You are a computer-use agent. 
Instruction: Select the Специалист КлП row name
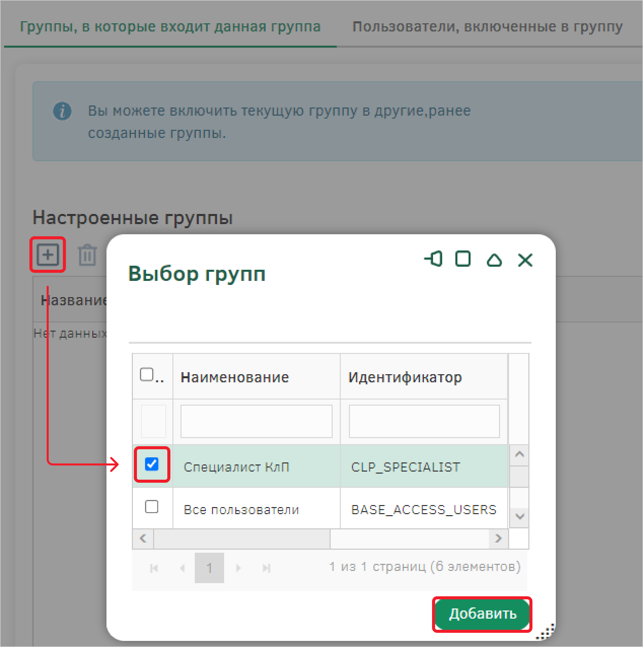tap(236, 467)
